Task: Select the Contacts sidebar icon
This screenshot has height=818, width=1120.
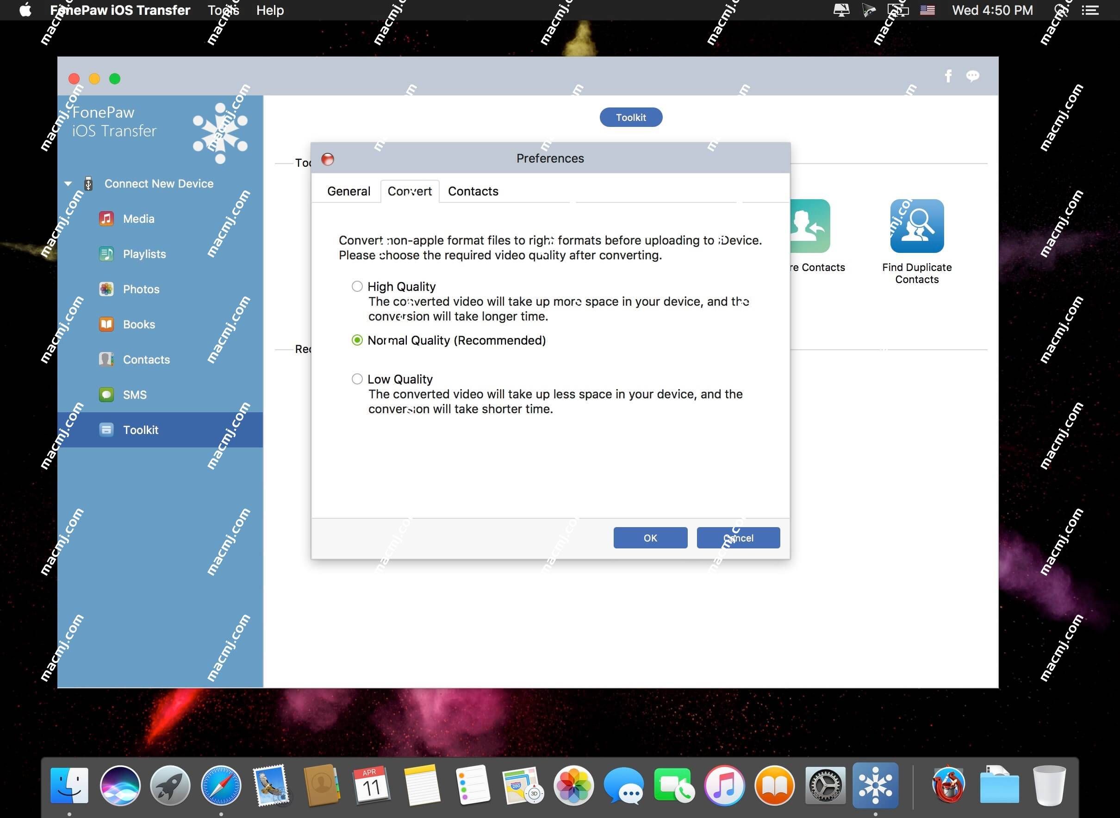Action: 105,359
